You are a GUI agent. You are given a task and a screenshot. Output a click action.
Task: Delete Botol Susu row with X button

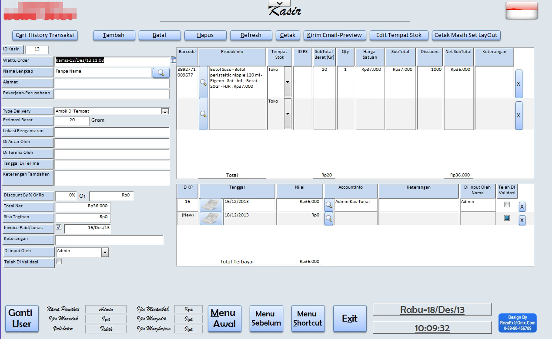(519, 84)
